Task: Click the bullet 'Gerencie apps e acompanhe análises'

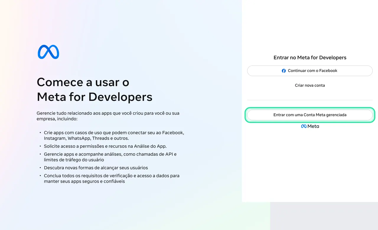Action: click(110, 157)
